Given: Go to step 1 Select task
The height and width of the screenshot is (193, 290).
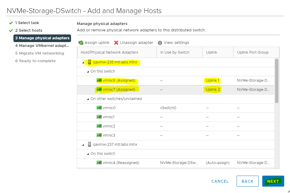Looking at the screenshot, I should click(27, 23).
